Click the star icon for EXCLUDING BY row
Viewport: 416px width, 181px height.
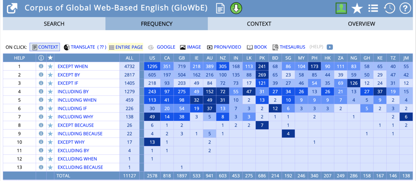click(50, 150)
